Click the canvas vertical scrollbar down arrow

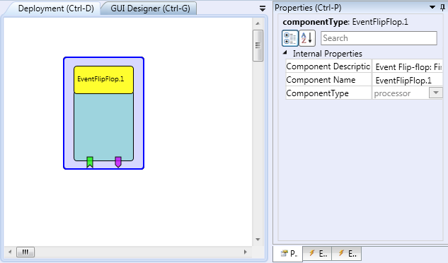coord(258,239)
